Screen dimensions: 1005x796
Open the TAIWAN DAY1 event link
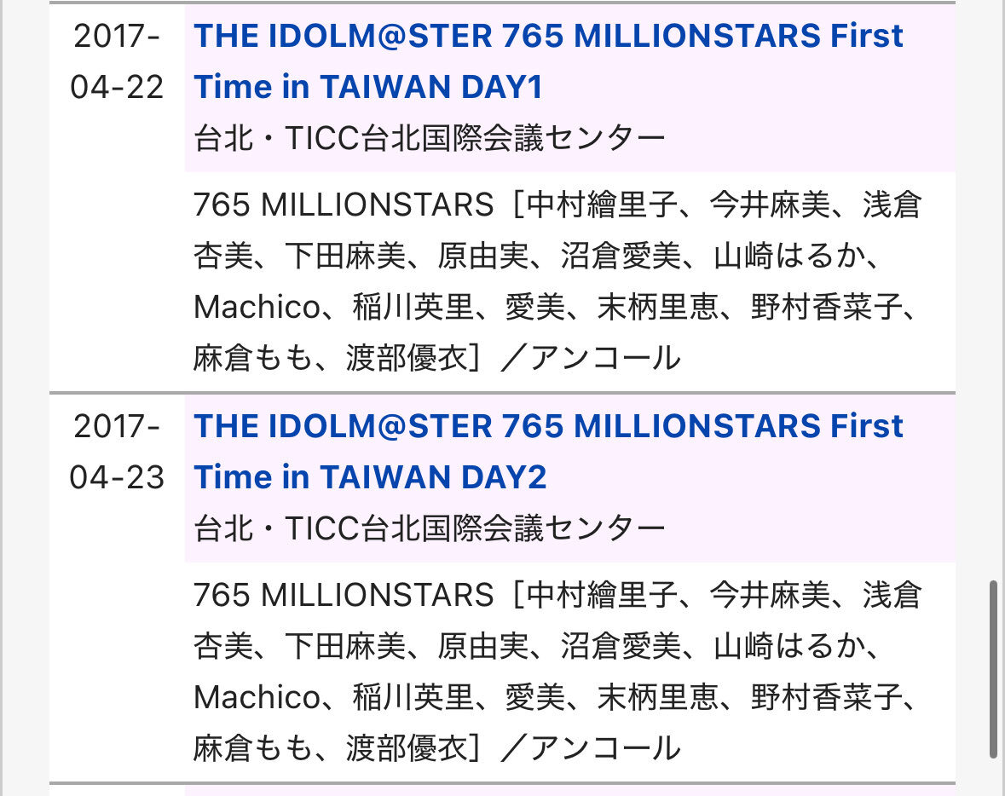coord(548,61)
